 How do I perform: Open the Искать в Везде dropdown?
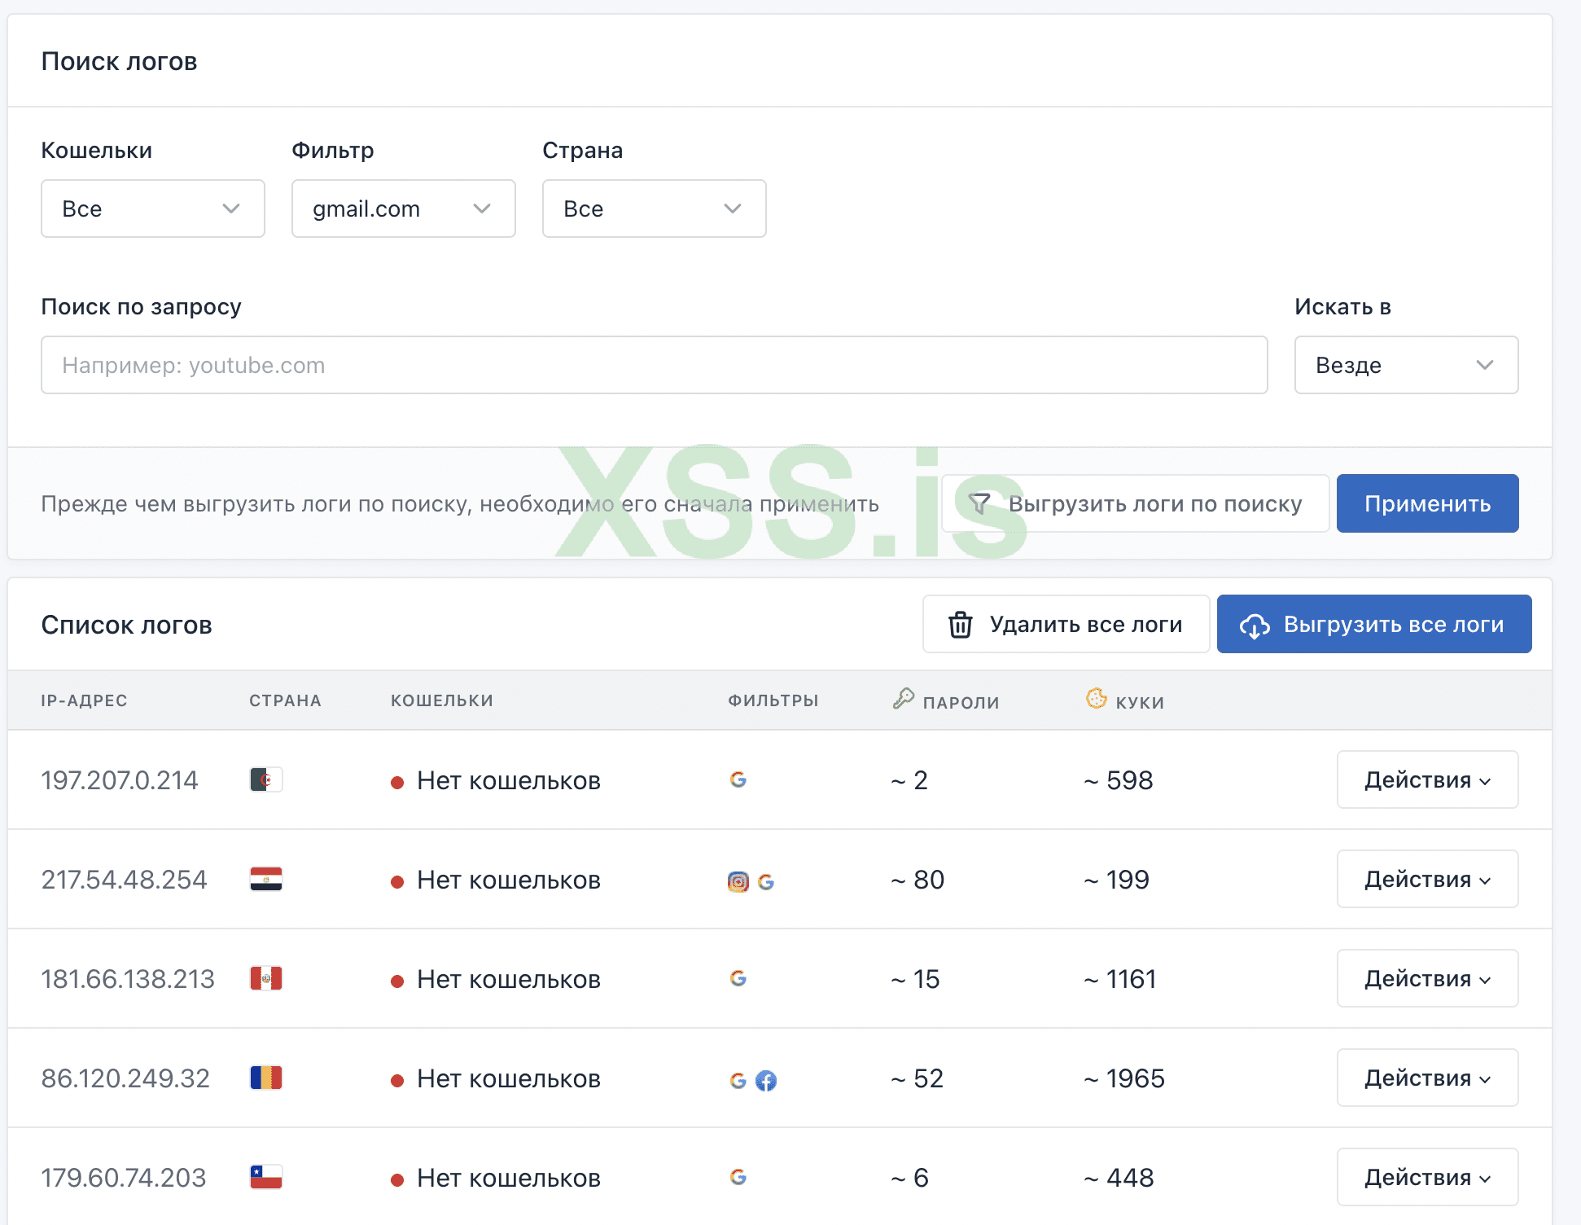tap(1406, 365)
